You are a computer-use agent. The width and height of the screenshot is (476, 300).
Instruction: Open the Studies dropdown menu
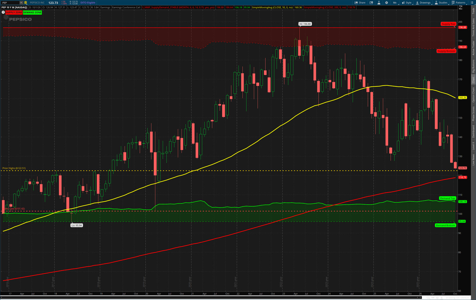coord(441,3)
